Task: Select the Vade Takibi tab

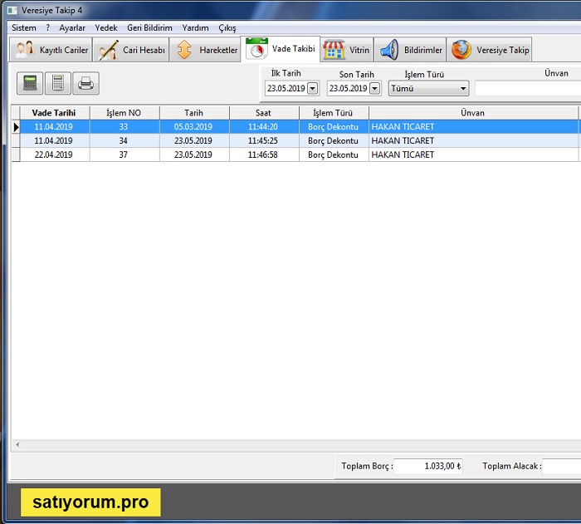Action: click(x=281, y=49)
